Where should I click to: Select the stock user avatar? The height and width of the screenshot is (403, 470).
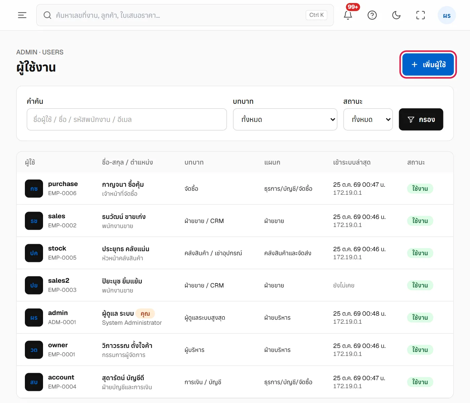(x=34, y=253)
